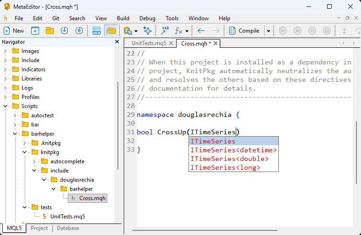Viewport: 361px width, 235px height.
Task: Click the VAR list names icon
Action: click(164, 31)
